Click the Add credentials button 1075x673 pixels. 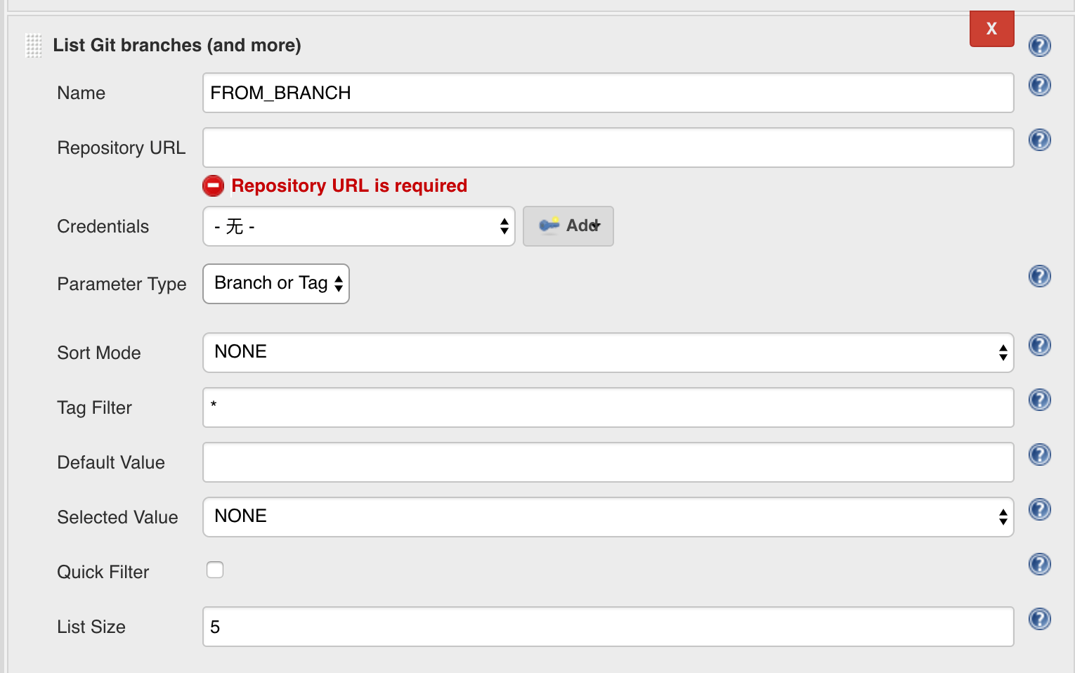(x=568, y=226)
